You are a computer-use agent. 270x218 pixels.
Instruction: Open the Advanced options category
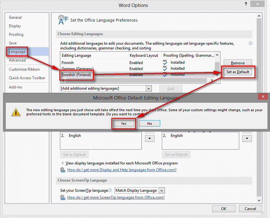point(17,60)
